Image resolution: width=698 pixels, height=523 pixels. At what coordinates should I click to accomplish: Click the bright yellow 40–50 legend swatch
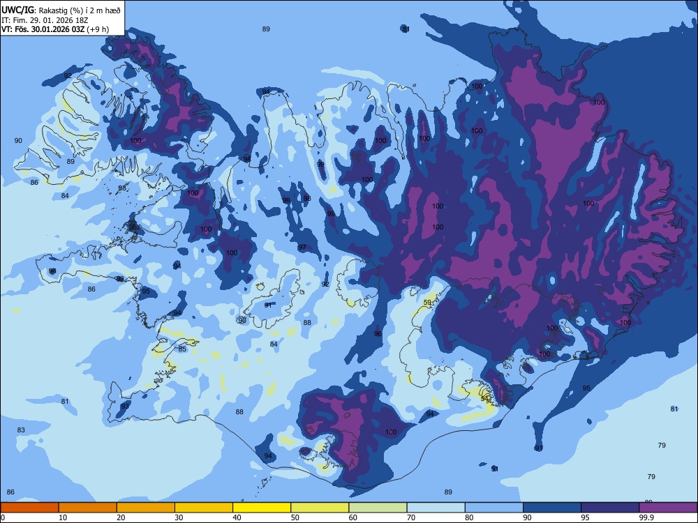coord(262,508)
